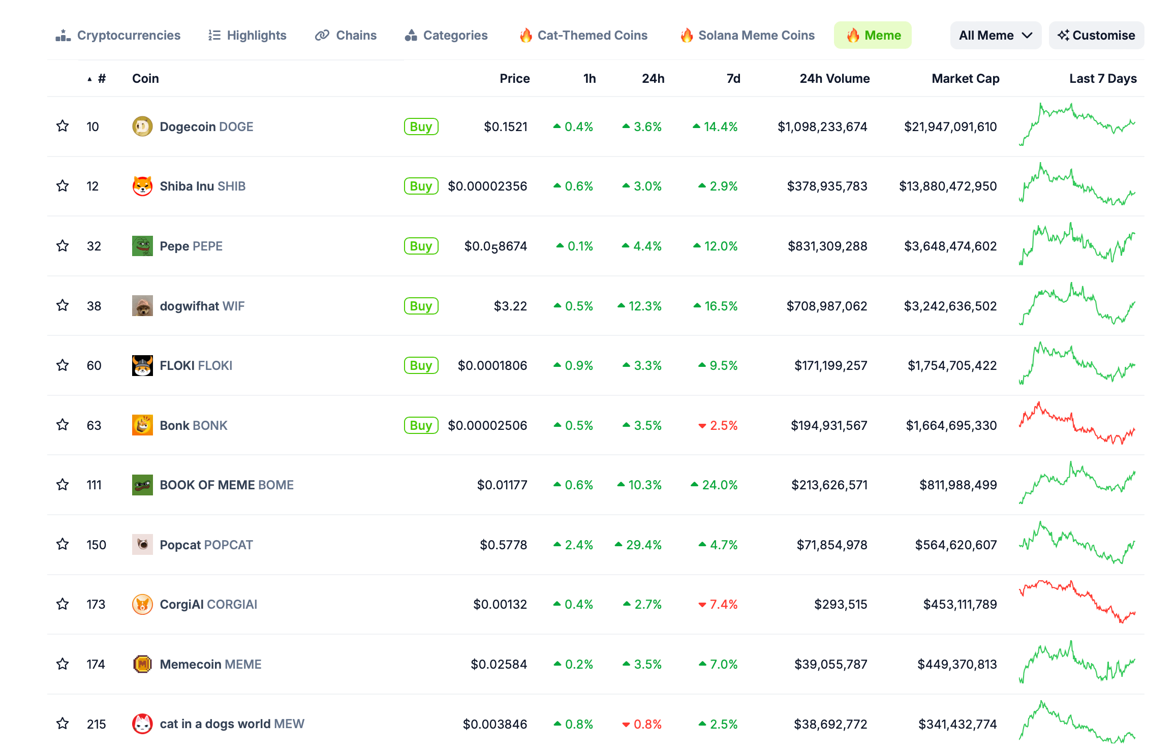
Task: Star BOOK OF MEME row
Action: [x=63, y=485]
